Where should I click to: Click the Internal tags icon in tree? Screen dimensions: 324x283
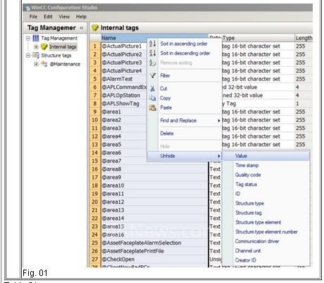pos(44,46)
